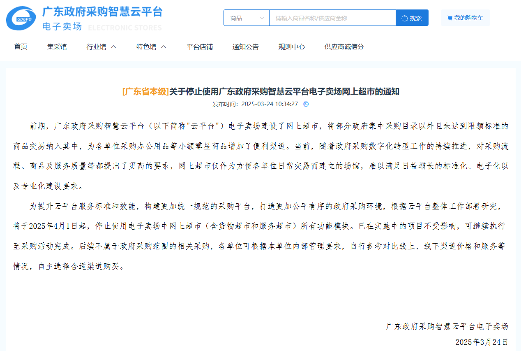Expand the 特色馆 navigation menu
This screenshot has width=521, height=351.
pyautogui.click(x=151, y=47)
